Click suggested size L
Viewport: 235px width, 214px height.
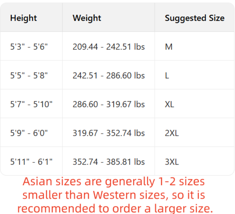[167, 75]
